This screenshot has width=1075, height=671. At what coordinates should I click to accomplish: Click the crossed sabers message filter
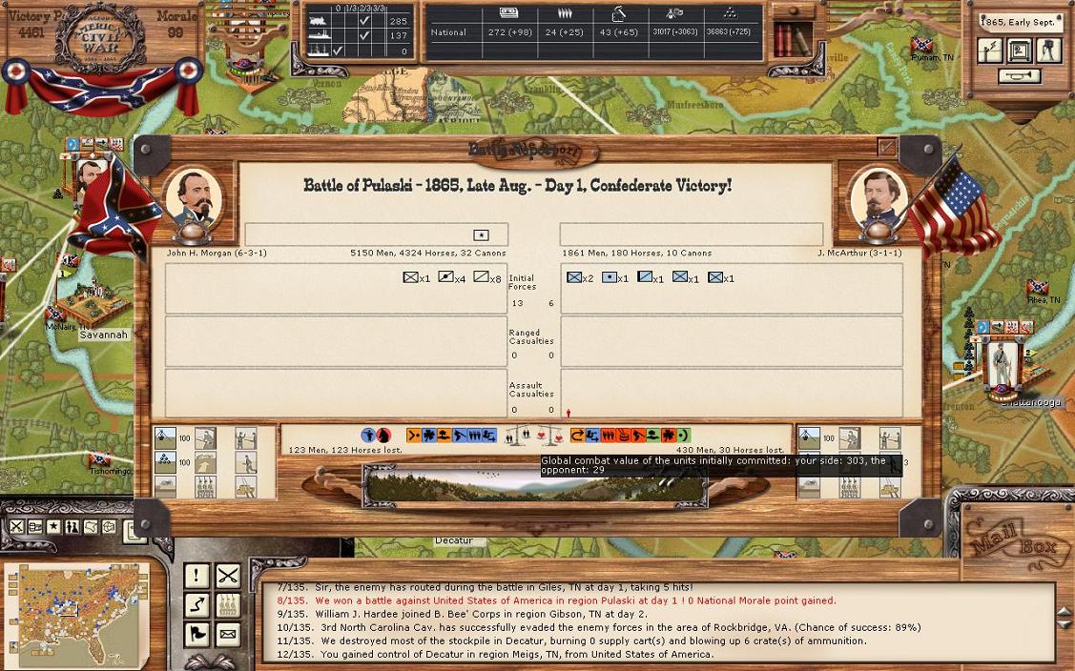click(227, 575)
